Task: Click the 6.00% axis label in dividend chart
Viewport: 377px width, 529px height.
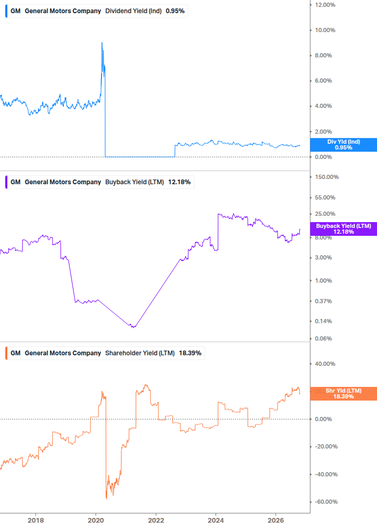Action: 323,81
